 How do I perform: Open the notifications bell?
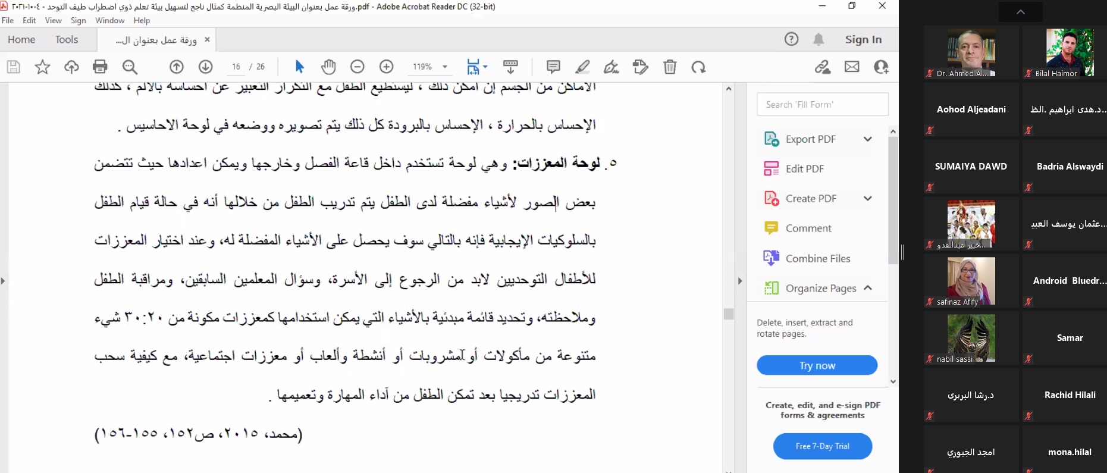(x=819, y=39)
